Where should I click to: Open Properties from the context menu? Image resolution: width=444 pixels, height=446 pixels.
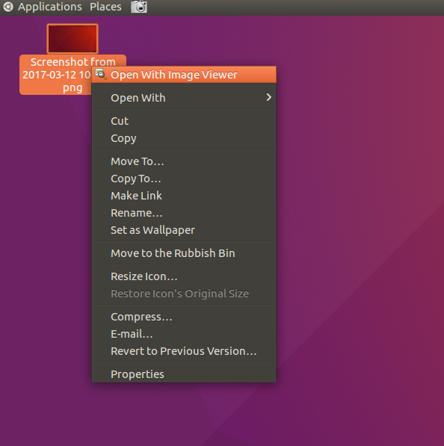[184, 374]
